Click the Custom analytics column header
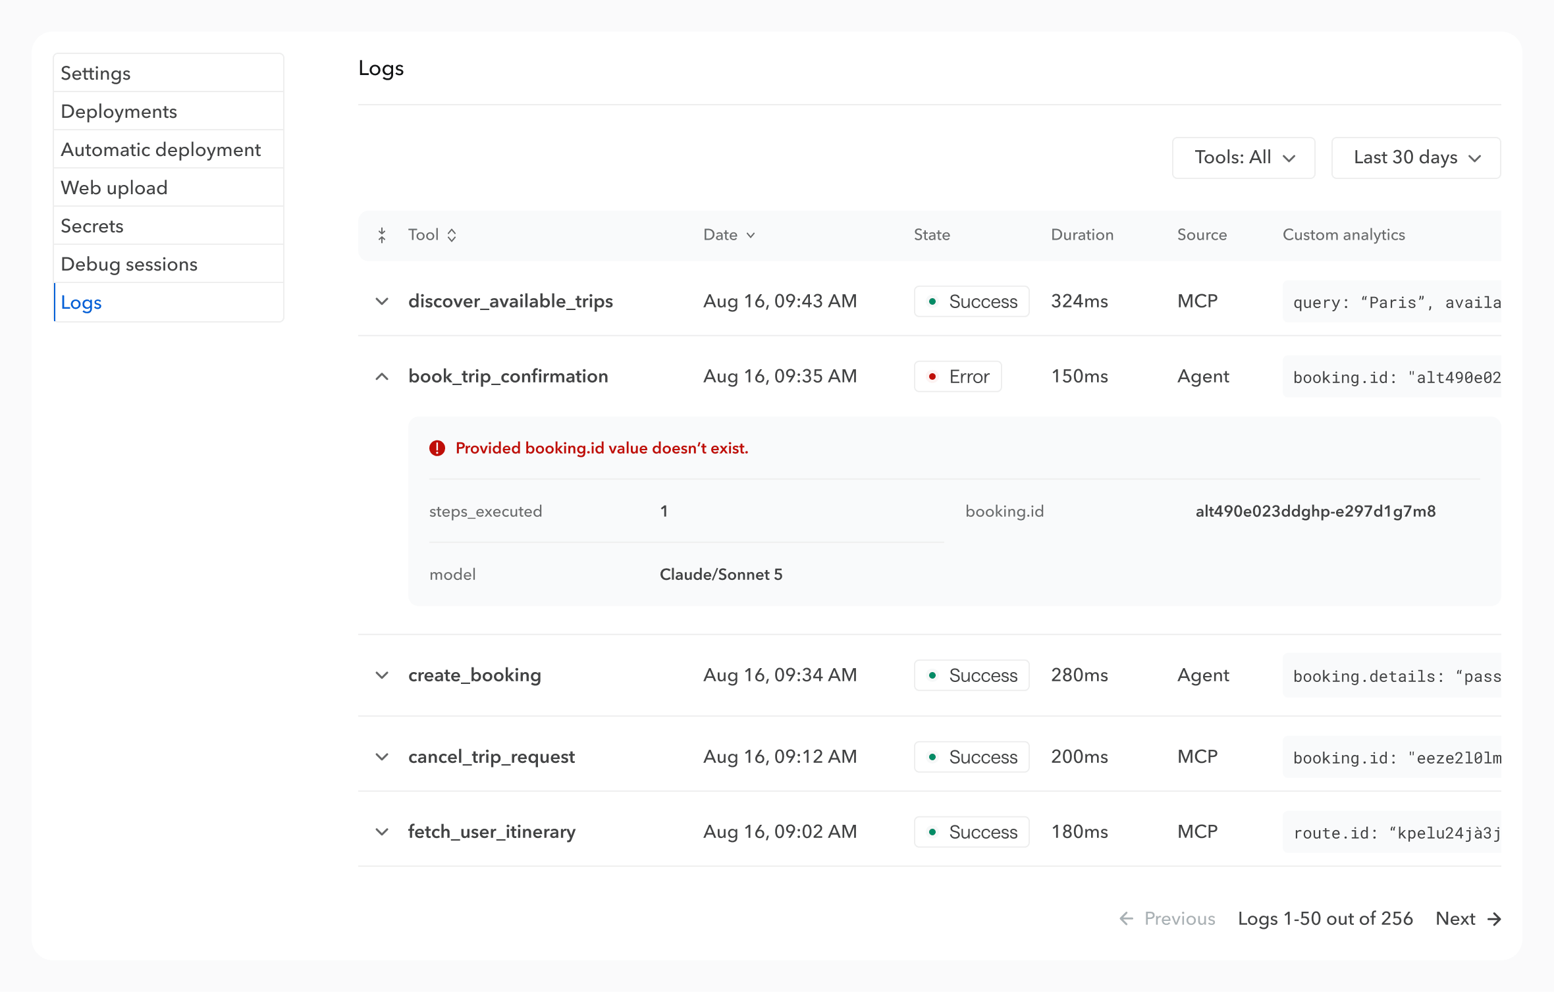The height and width of the screenshot is (992, 1554). pos(1343,235)
